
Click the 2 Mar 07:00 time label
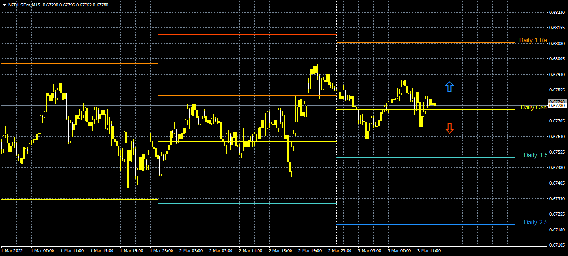coord(221,251)
